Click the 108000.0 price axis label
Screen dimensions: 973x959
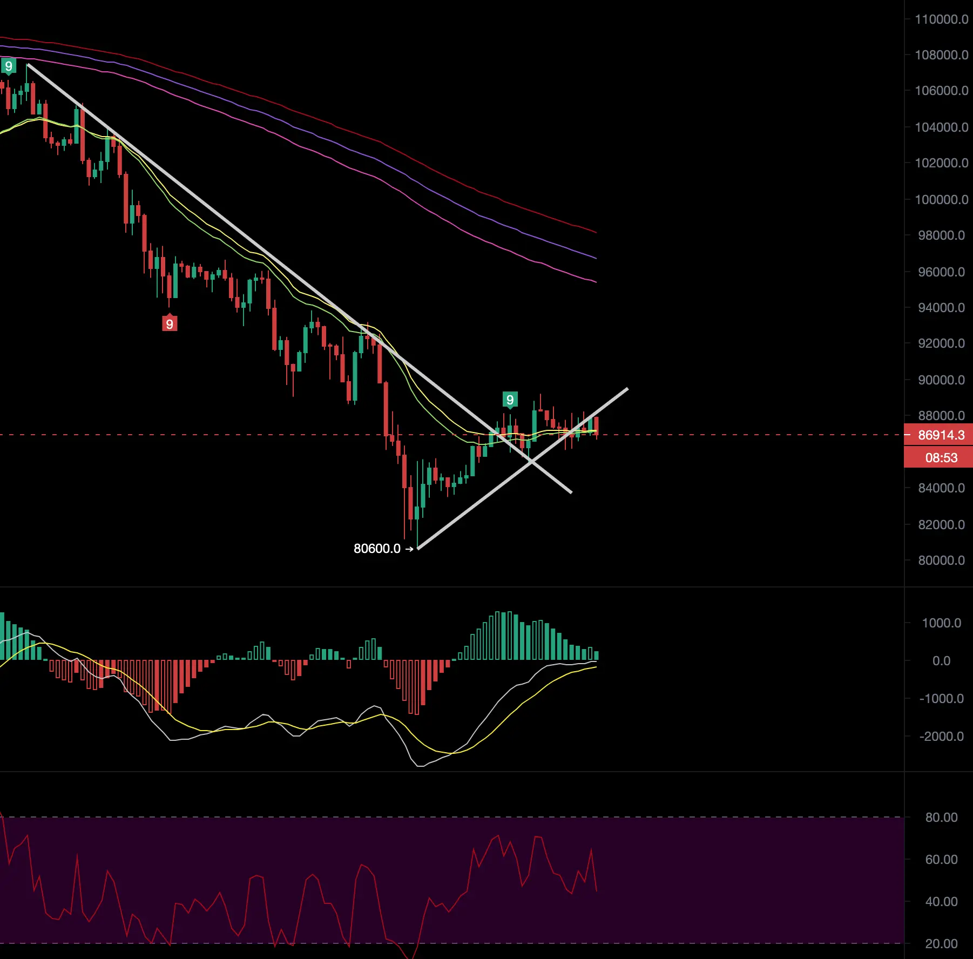[x=941, y=55]
